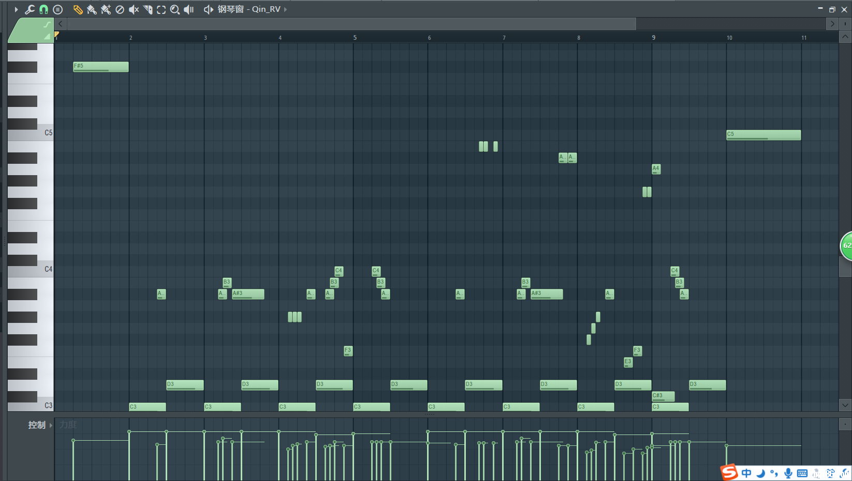The width and height of the screenshot is (852, 481).
Task: Open the piano roll options menu arrow
Action: [16, 9]
